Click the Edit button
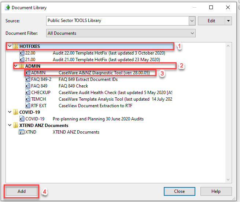Screen dimensions: 240x202 click(x=211, y=20)
